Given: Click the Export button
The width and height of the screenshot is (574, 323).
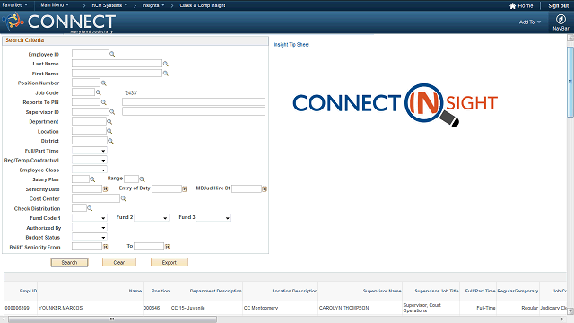Looking at the screenshot, I should click(170, 263).
